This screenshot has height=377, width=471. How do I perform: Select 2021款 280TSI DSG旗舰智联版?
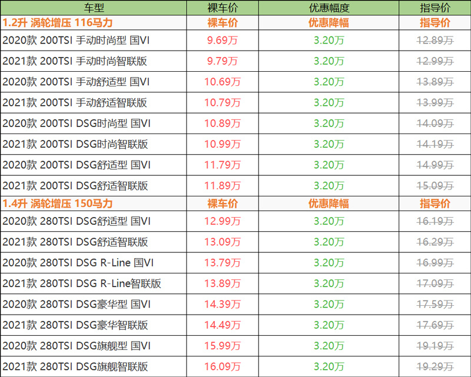coord(75,366)
